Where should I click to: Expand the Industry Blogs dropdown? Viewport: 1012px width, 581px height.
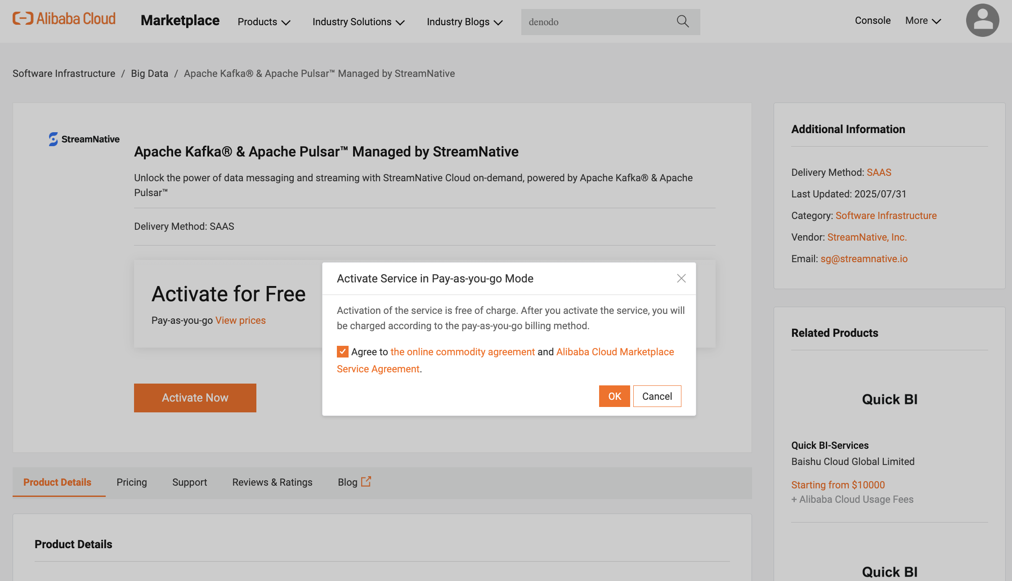coord(465,22)
